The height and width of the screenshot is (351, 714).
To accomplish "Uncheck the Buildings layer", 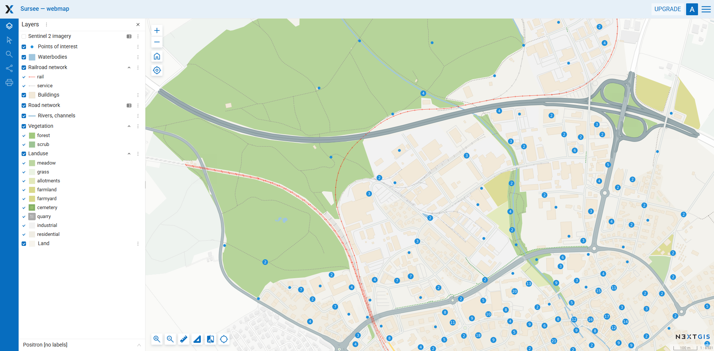I will coord(24,95).
